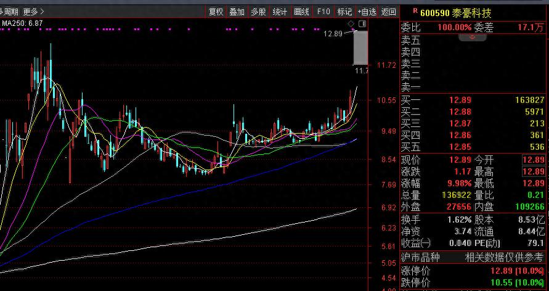Click the 12.89 price callout on the chart

333,34
